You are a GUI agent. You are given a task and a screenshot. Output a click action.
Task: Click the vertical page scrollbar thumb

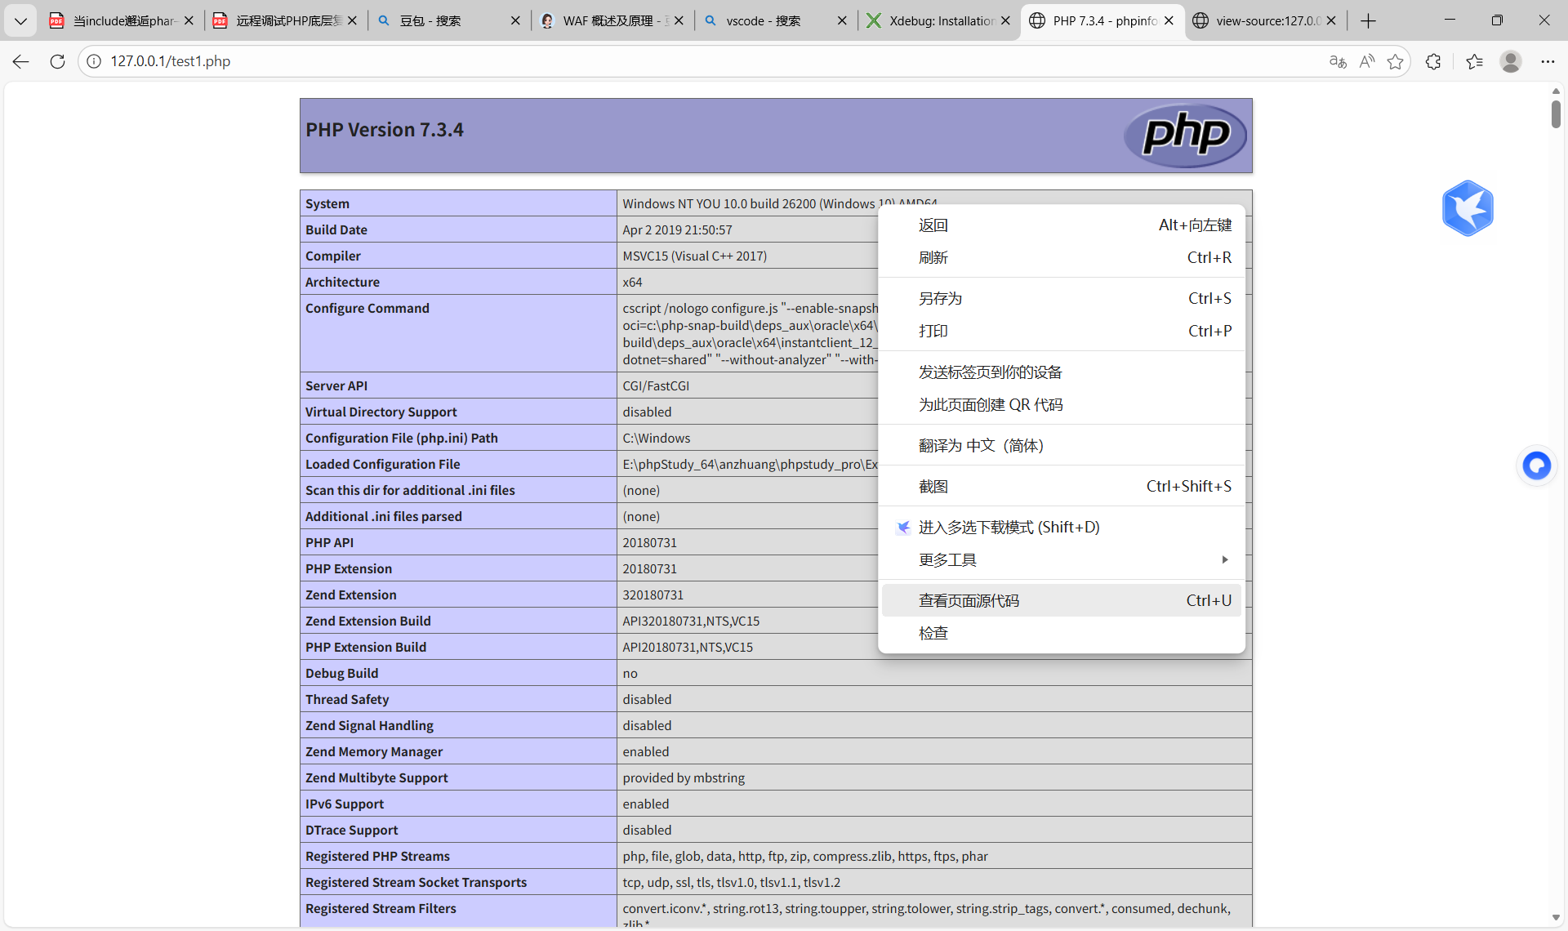1556,113
